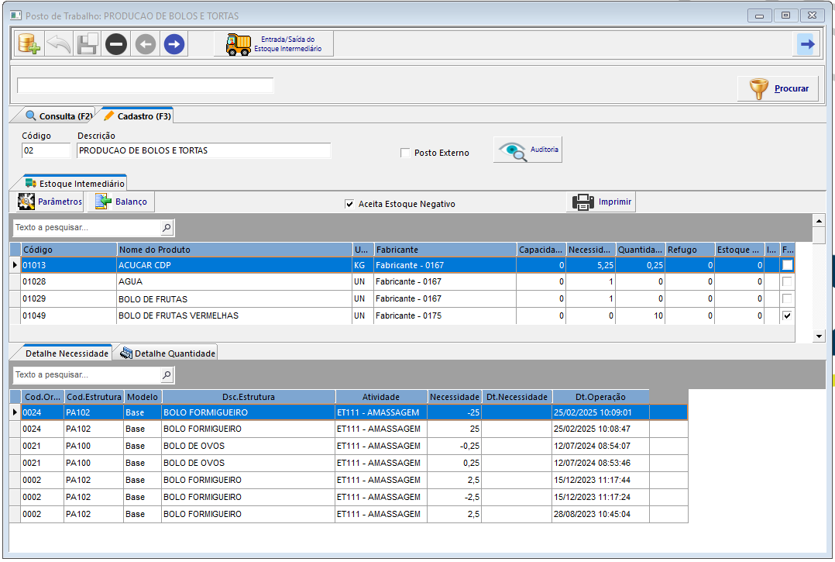Select row dated 15/12/2023 11:17:44

coord(354,480)
